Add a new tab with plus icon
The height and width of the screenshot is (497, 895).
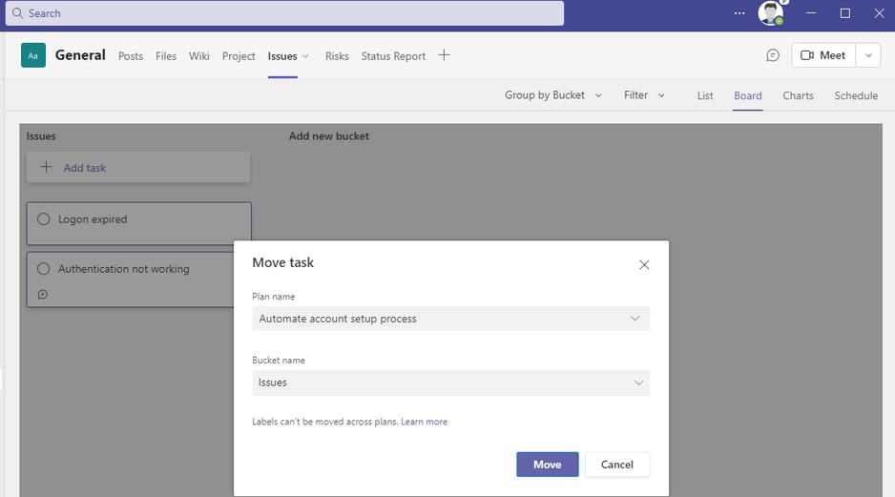[444, 55]
